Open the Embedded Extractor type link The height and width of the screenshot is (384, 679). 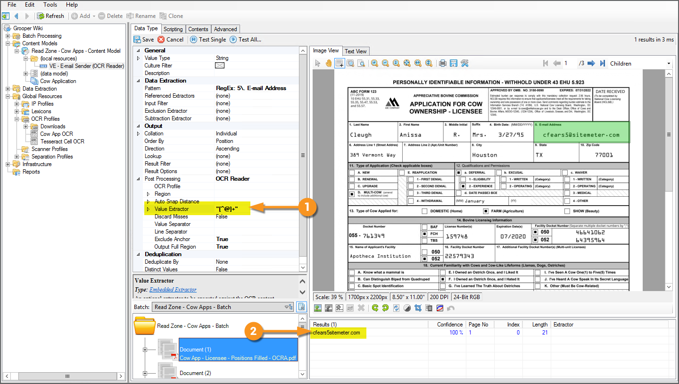click(x=173, y=290)
